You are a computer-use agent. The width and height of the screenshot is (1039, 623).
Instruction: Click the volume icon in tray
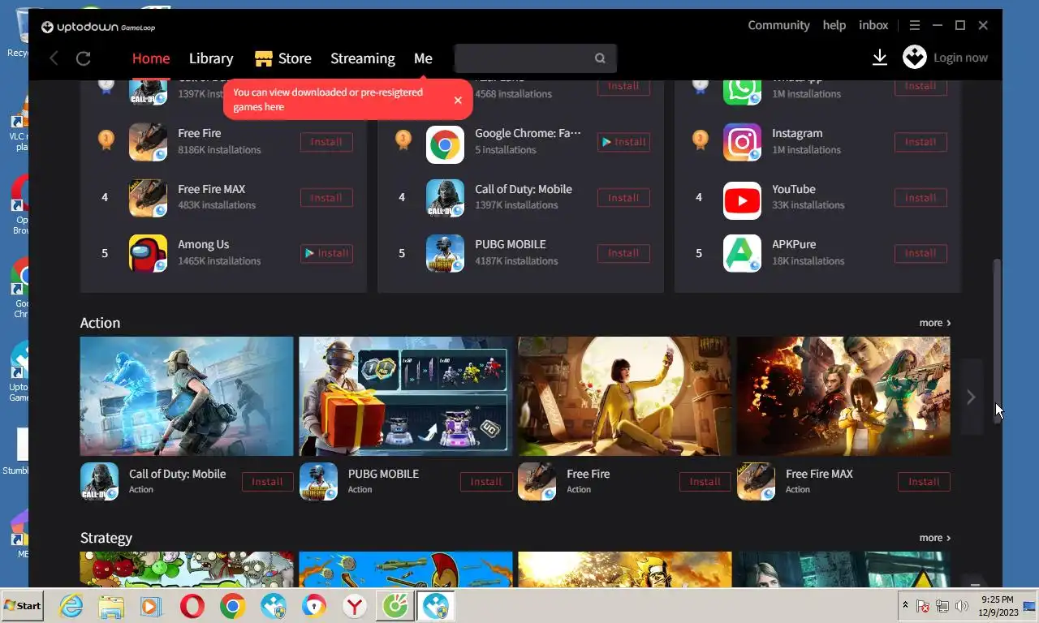pos(962,606)
